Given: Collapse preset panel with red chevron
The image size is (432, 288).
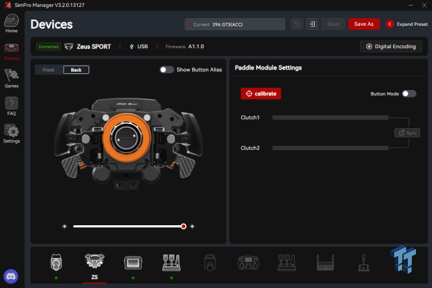Looking at the screenshot, I should (389, 24).
